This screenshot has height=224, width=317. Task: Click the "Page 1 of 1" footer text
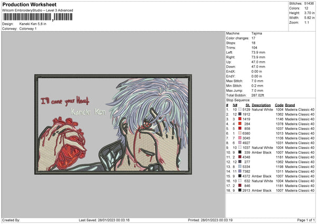[306, 220]
